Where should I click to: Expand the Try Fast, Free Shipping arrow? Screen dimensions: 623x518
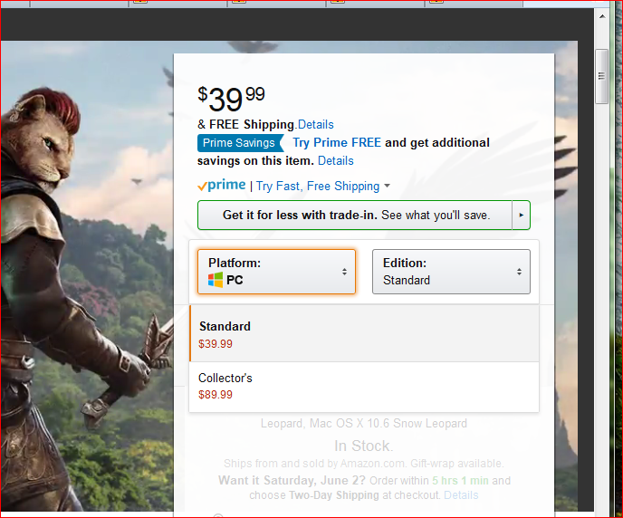(388, 186)
